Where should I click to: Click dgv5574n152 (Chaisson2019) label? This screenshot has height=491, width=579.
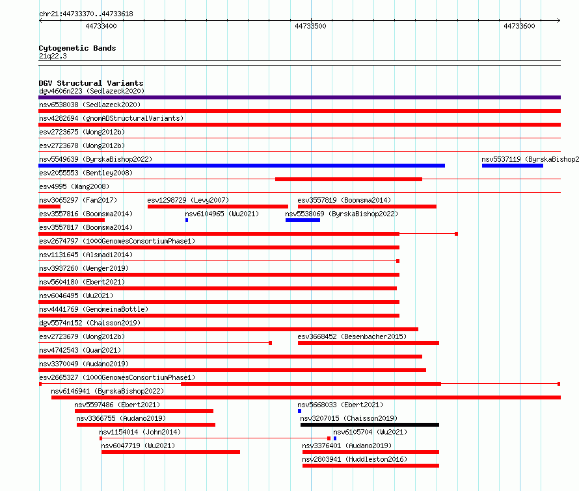(90, 323)
